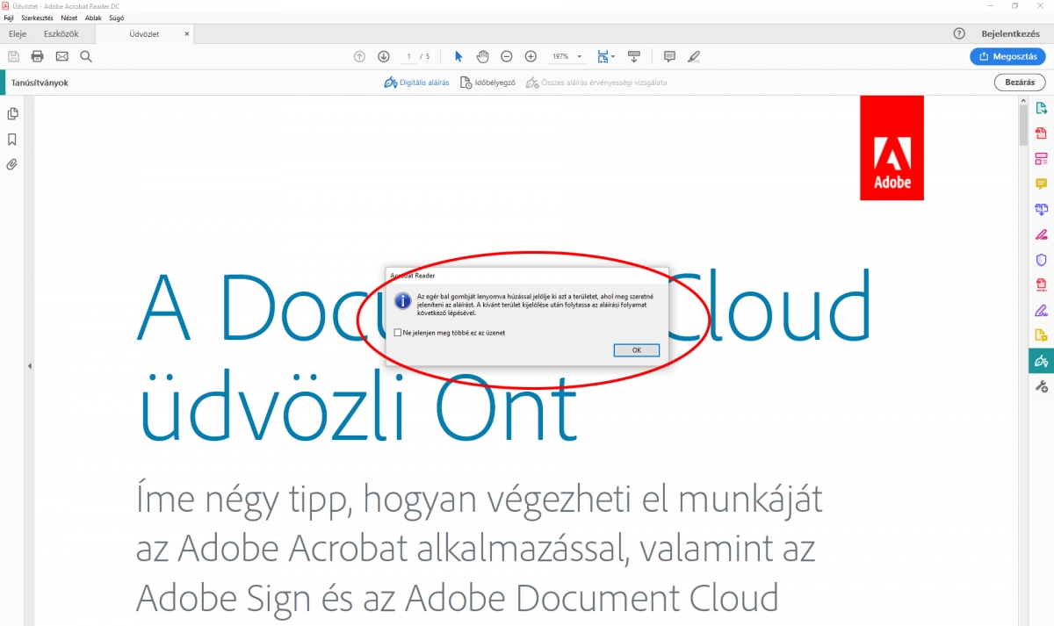Screen dimensions: 1054x626
Task: Click the zoom out minus icon
Action: (507, 56)
